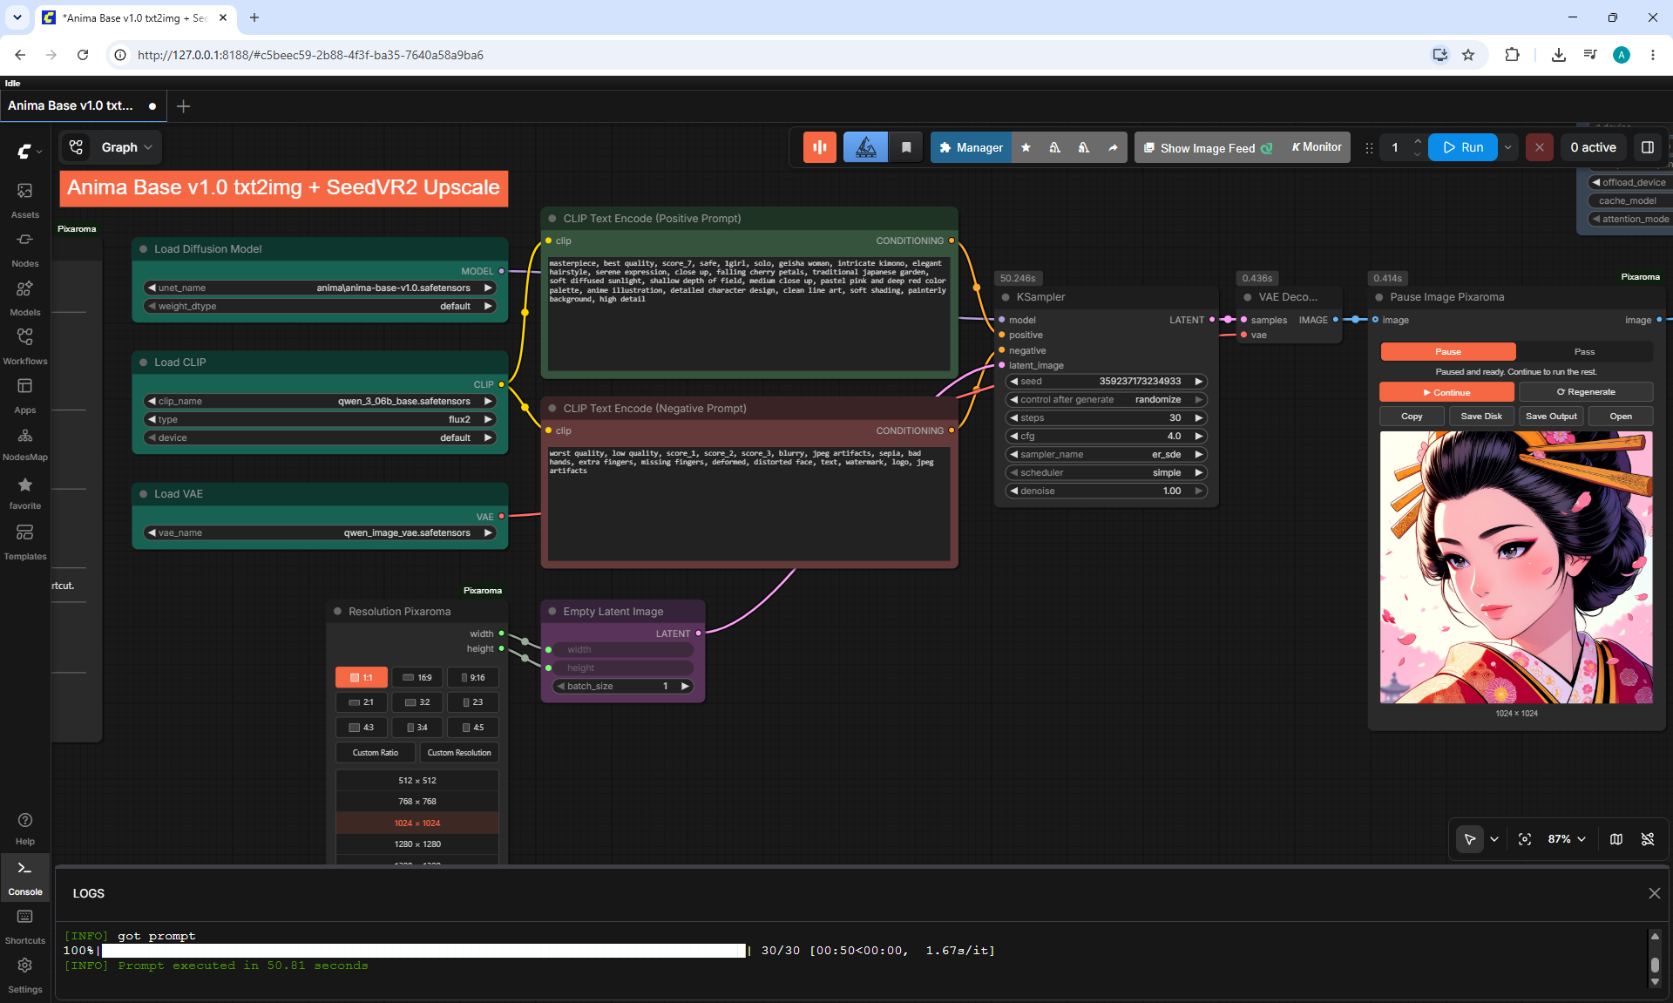
Task: Open the NodesMap sidebar panel
Action: tap(24, 444)
